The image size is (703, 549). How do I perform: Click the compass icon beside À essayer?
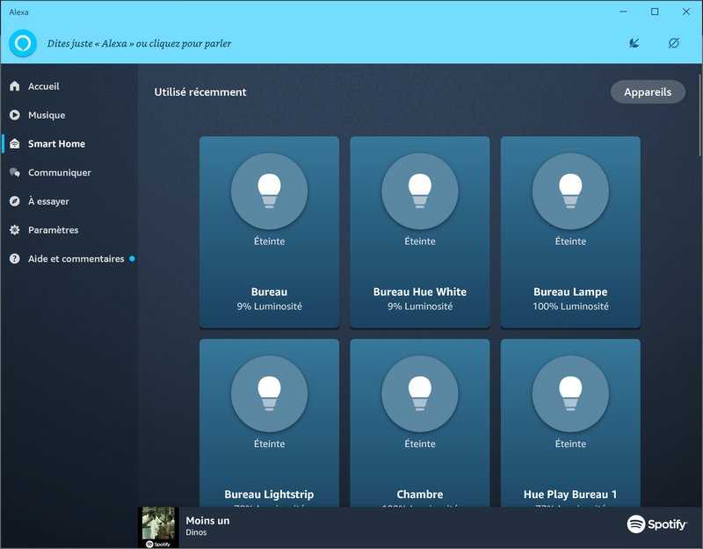coord(14,201)
